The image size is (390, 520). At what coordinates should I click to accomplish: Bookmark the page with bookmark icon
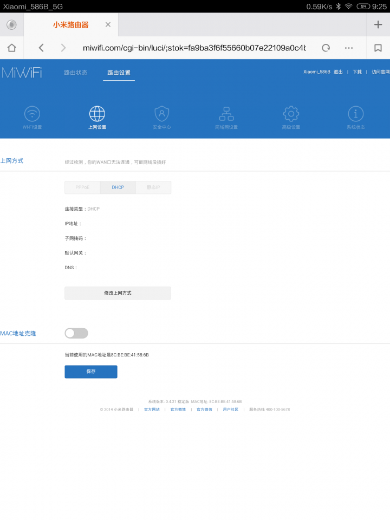pos(378,48)
